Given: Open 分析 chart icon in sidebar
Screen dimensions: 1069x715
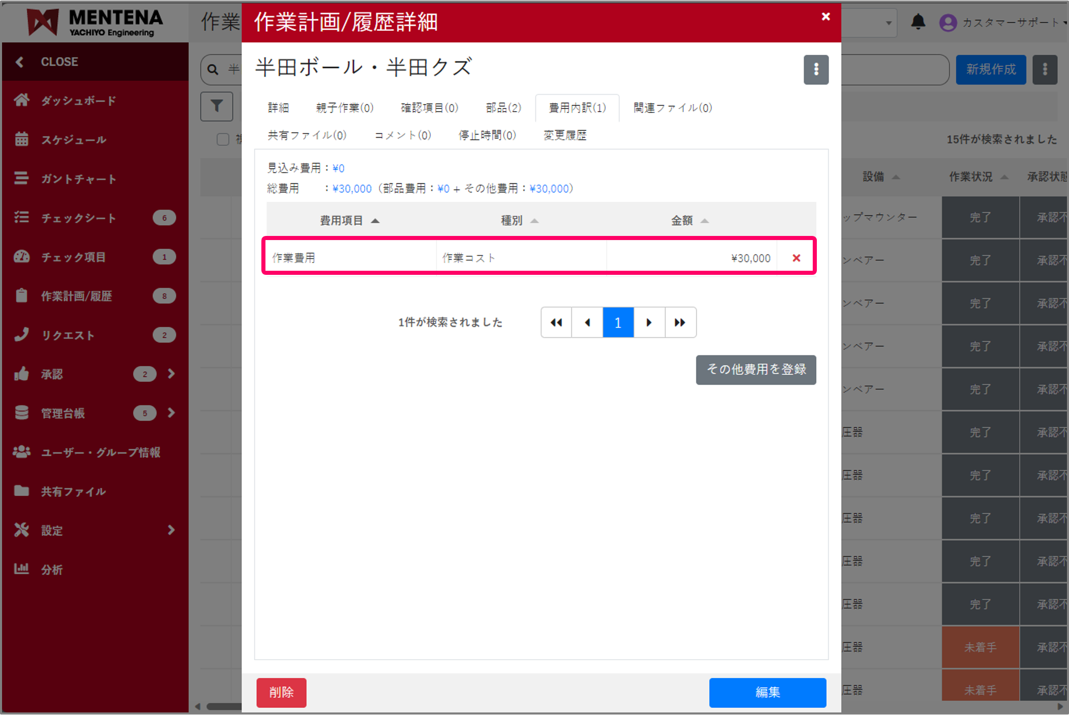Looking at the screenshot, I should pos(21,569).
